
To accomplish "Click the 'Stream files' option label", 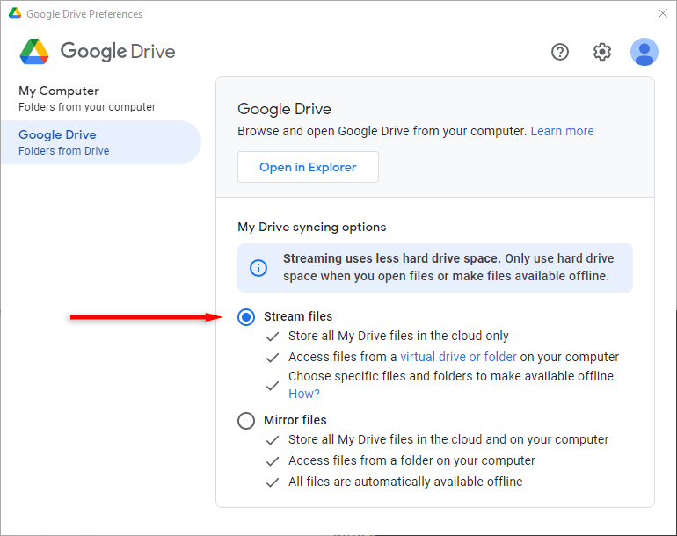I will (x=298, y=316).
